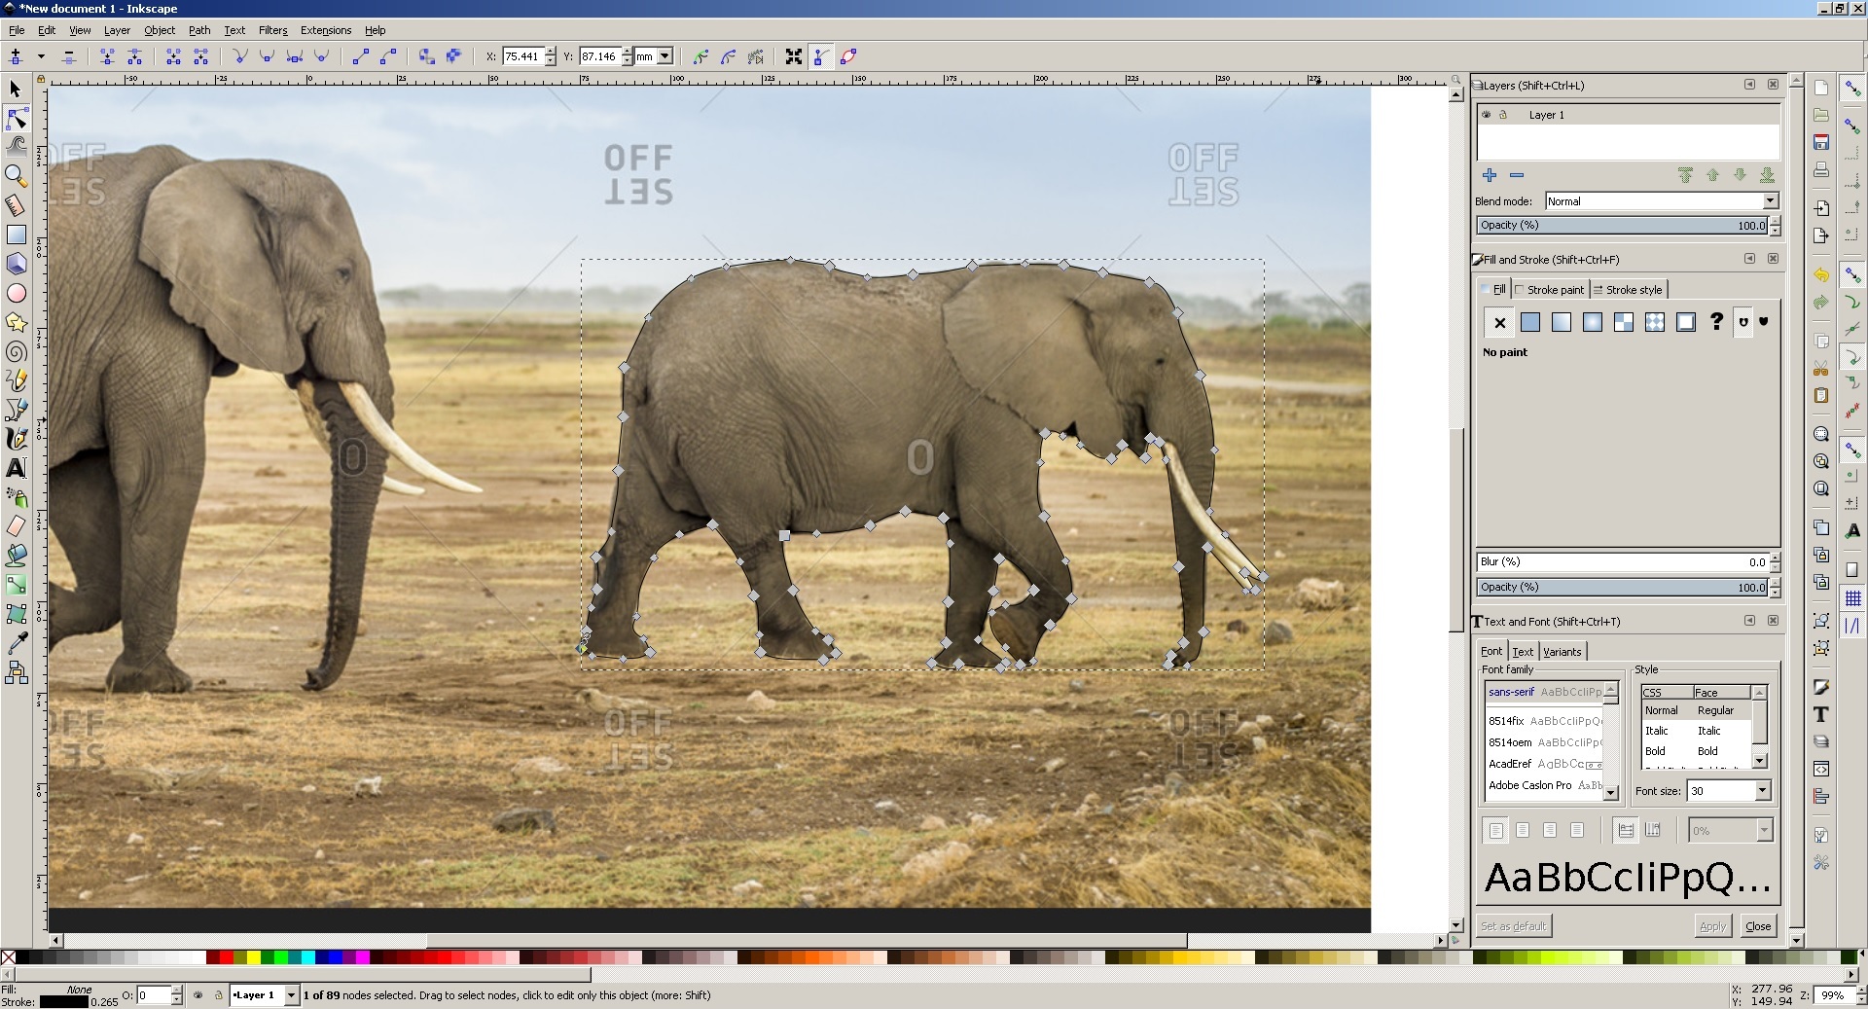This screenshot has height=1009, width=1868.
Task: Open the Extensions menu
Action: pos(326,30)
